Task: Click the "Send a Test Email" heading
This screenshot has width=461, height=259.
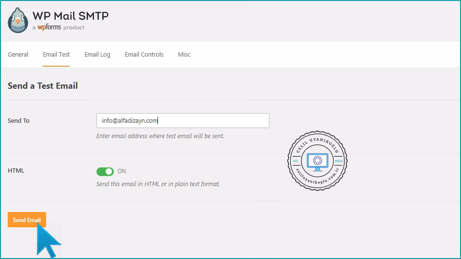Action: pyautogui.click(x=43, y=86)
